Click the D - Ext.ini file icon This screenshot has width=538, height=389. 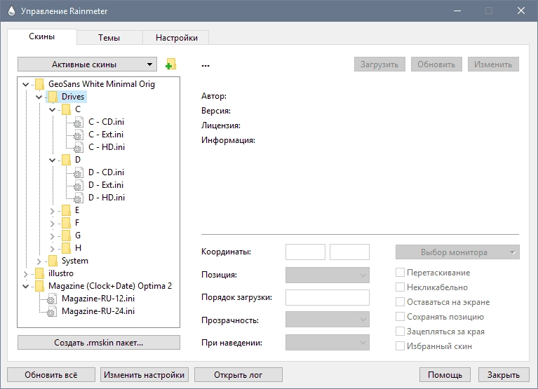pyautogui.click(x=79, y=185)
